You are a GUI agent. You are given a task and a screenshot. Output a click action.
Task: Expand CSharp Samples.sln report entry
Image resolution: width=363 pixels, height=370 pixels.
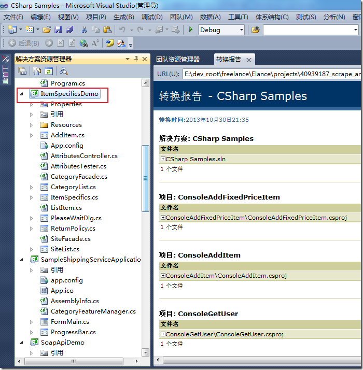[163, 159]
